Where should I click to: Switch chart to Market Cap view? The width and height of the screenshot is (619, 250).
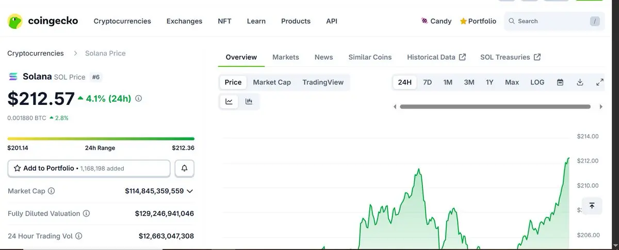coord(272,82)
